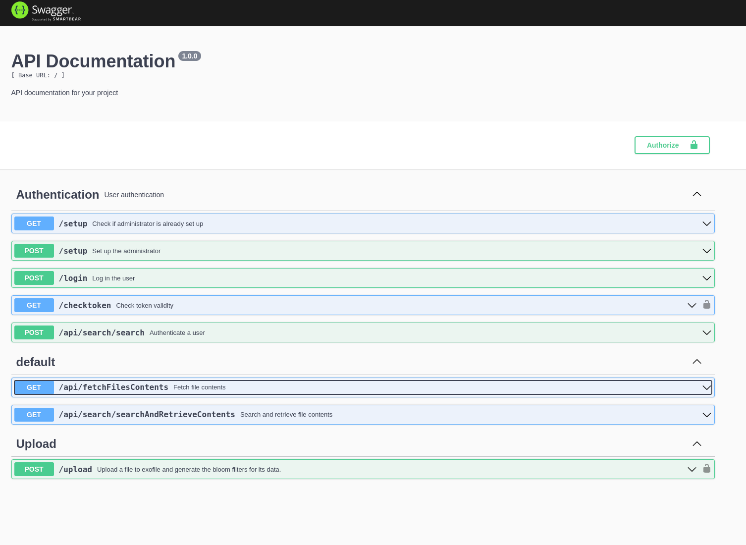Click POST badge of /api/search/search row
Viewport: 746px width, 545px height.
pyautogui.click(x=34, y=332)
